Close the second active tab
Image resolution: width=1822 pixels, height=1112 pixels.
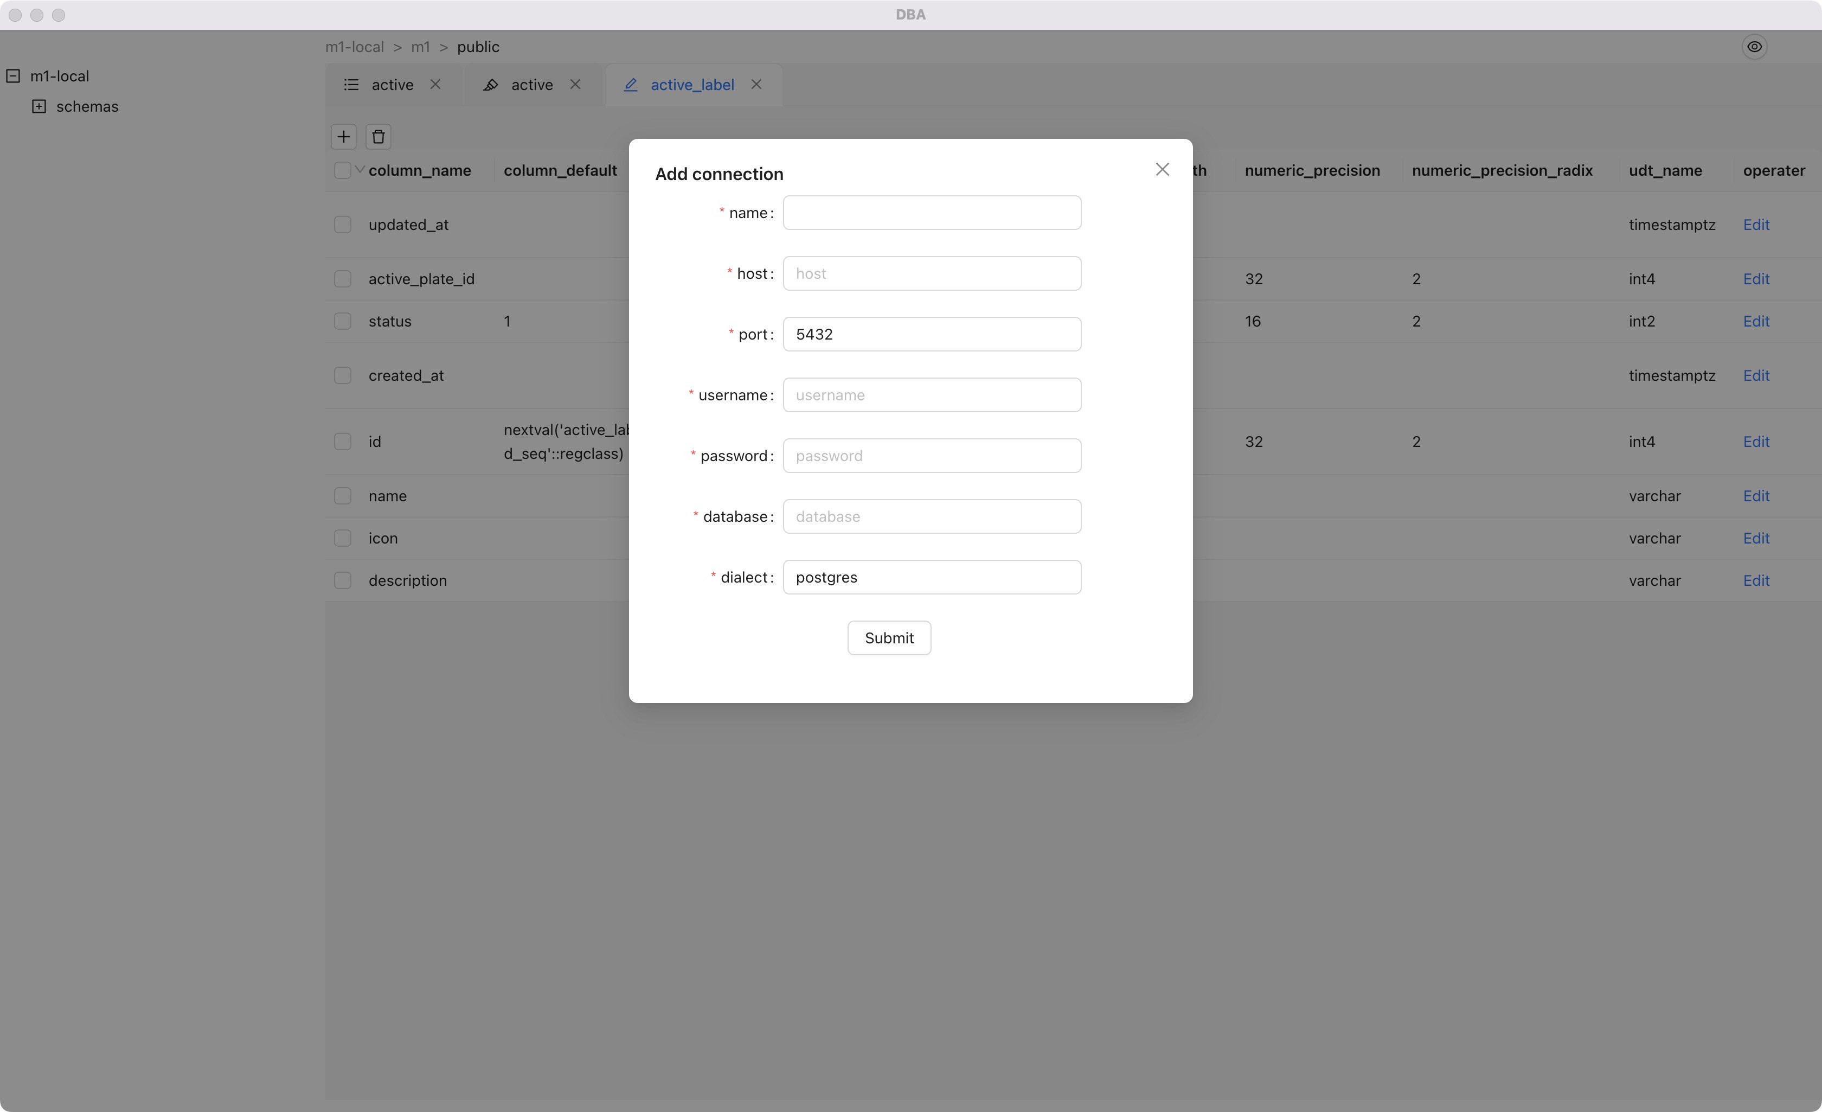(x=575, y=84)
